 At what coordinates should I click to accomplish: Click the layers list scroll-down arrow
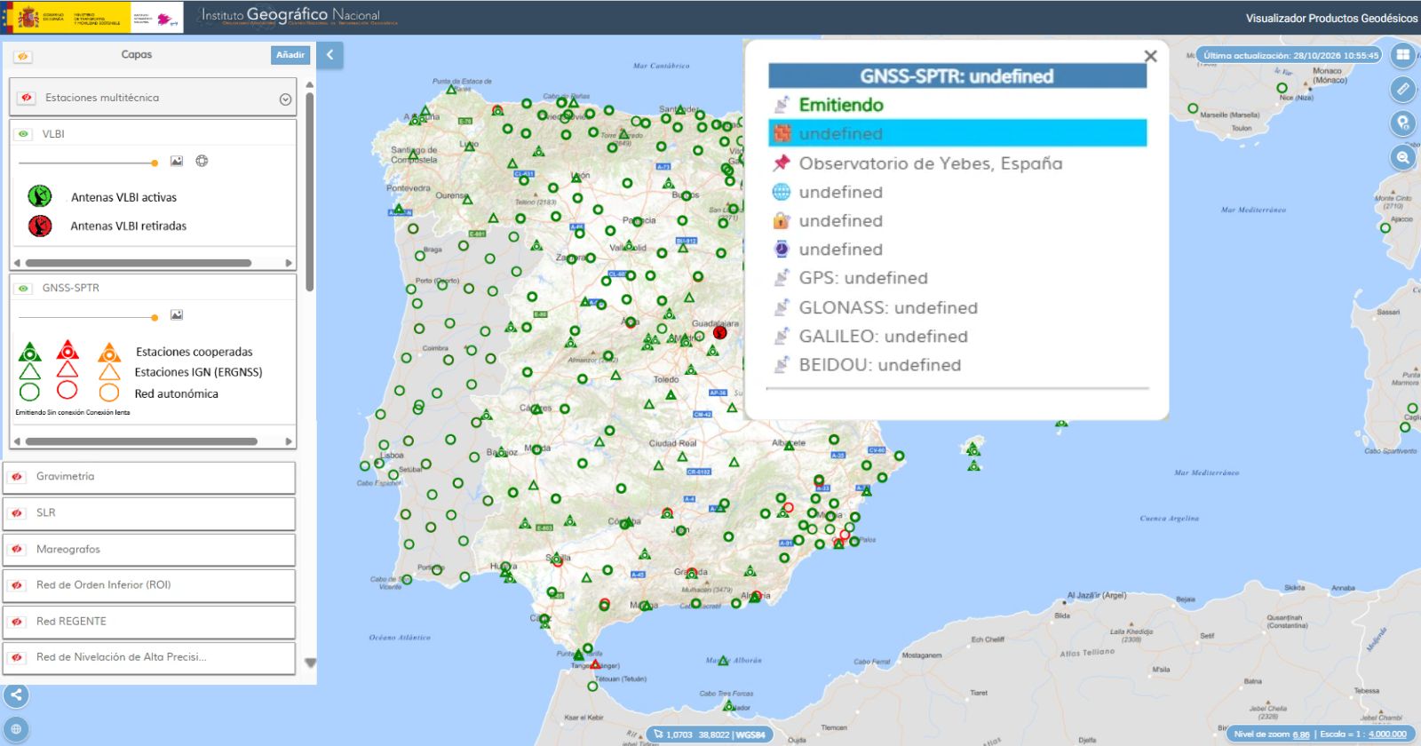[x=310, y=663]
